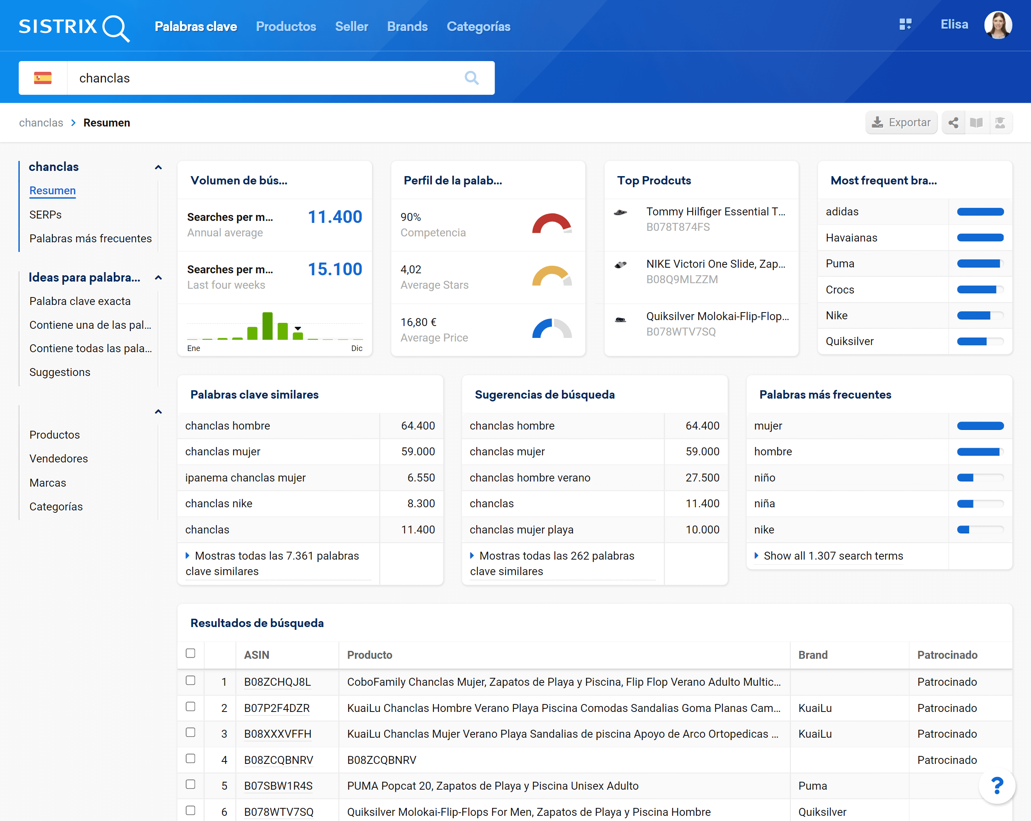Click the Spain flag country selector
Viewport: 1031px width, 821px height.
(42, 78)
